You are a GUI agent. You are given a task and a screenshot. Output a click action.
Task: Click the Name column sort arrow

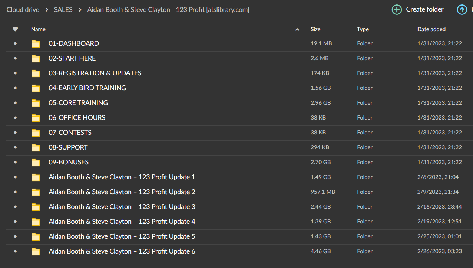(x=297, y=29)
